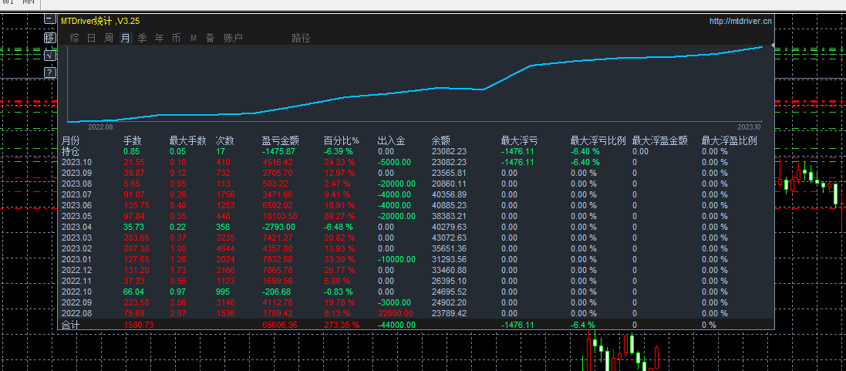Collapse the MTDriver panel with minus button
Viewport: 846px width, 371px height.
(49, 19)
